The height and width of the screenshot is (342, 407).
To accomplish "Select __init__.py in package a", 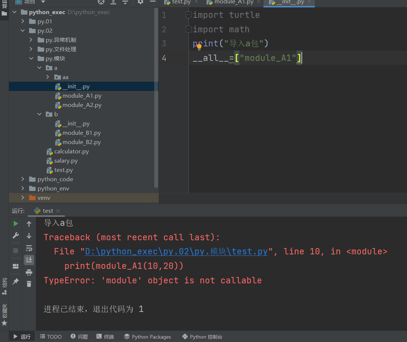I will pos(84,87).
